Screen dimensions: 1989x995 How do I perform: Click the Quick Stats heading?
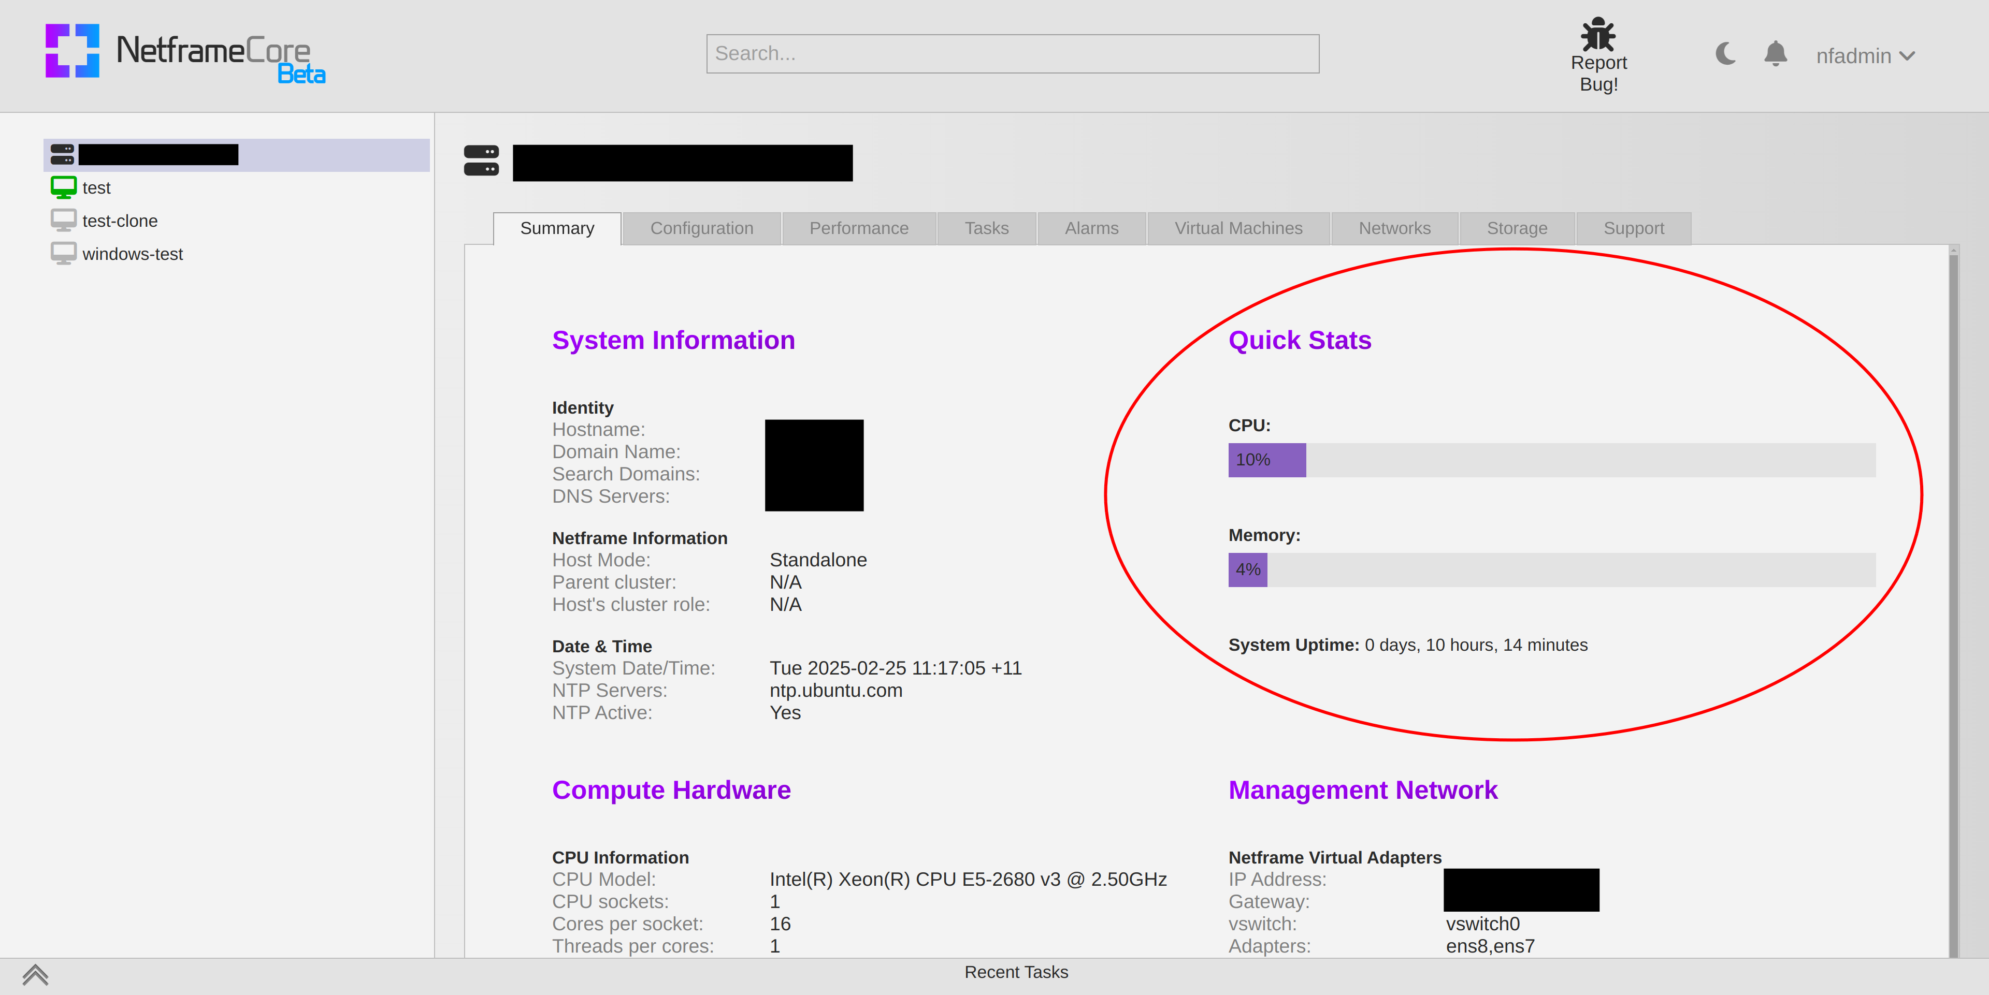point(1300,341)
